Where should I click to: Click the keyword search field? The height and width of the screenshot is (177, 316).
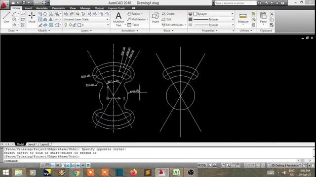coord(236,3)
